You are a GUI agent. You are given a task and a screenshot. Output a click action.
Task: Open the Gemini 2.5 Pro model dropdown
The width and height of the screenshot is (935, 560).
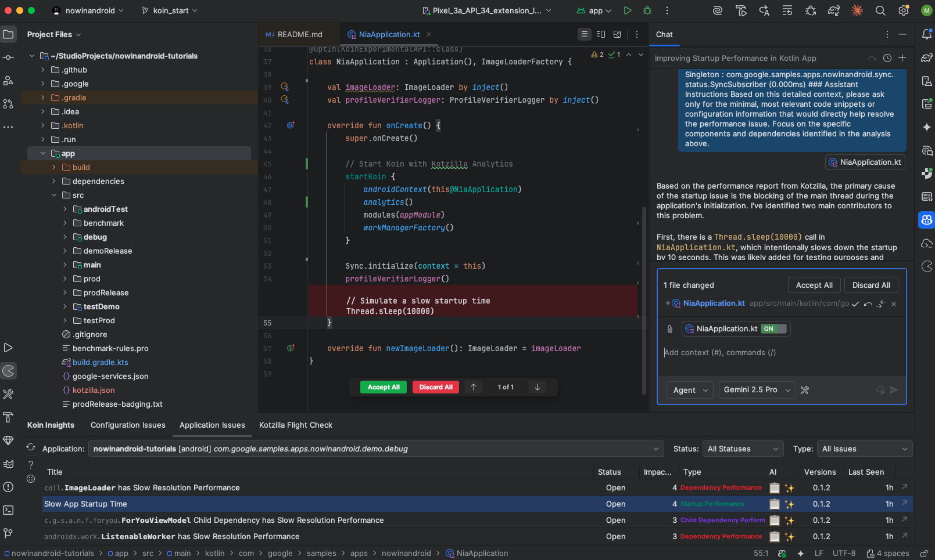tap(757, 390)
